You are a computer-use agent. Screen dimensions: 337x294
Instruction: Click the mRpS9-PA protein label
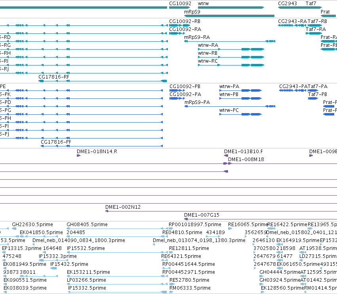click(x=197, y=102)
